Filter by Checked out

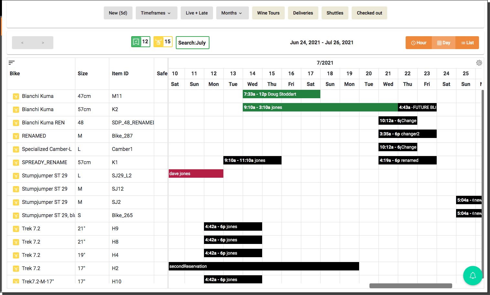click(369, 13)
